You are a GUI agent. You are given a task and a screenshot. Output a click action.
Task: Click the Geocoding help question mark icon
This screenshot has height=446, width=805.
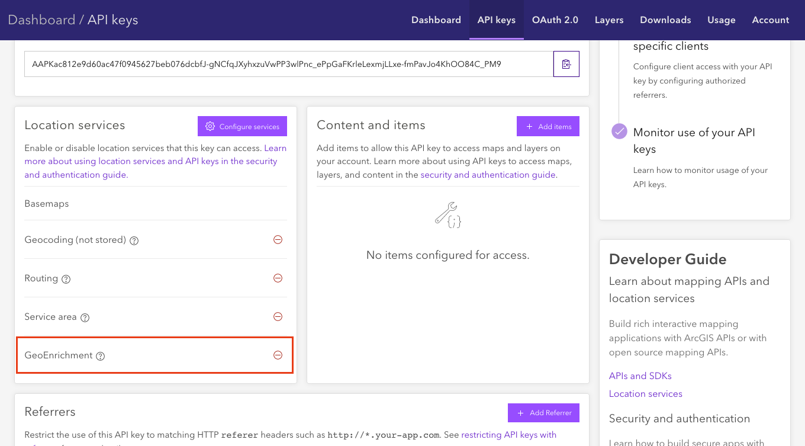pyautogui.click(x=134, y=240)
